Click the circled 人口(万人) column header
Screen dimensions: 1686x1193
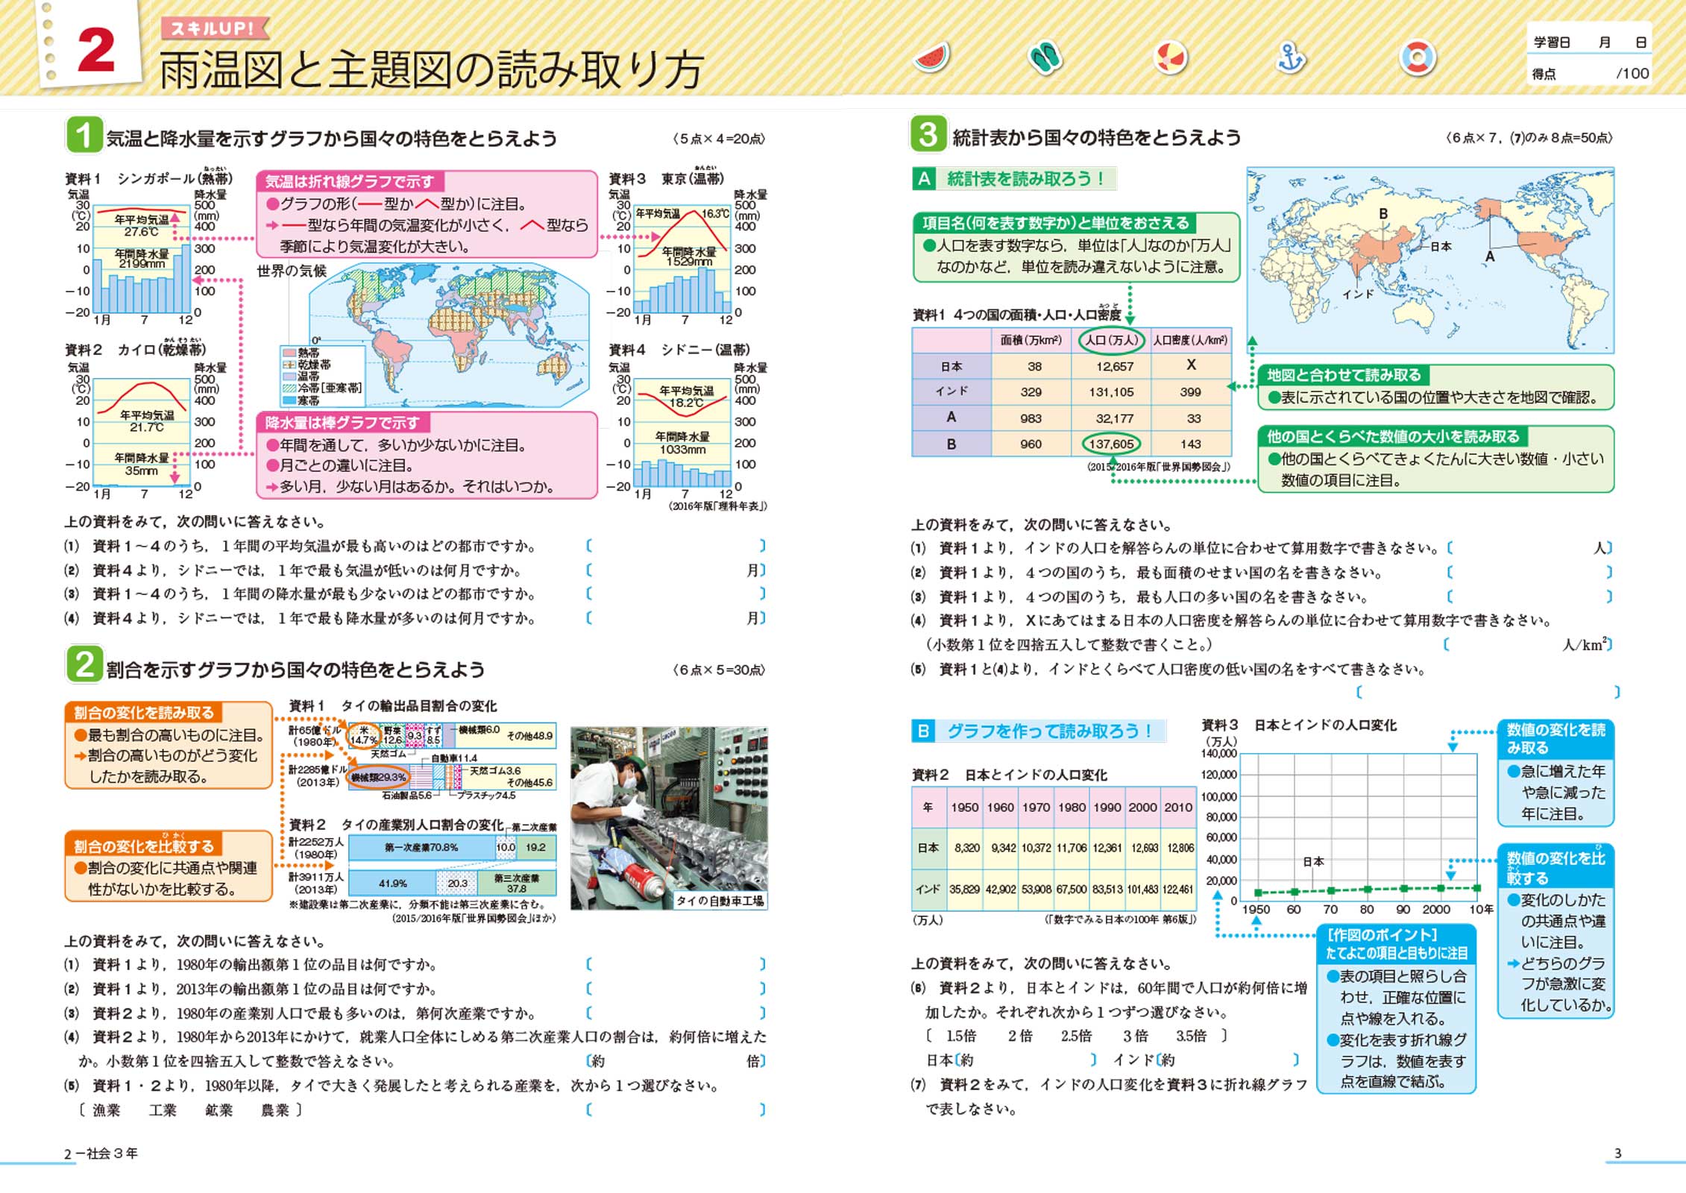(1110, 340)
